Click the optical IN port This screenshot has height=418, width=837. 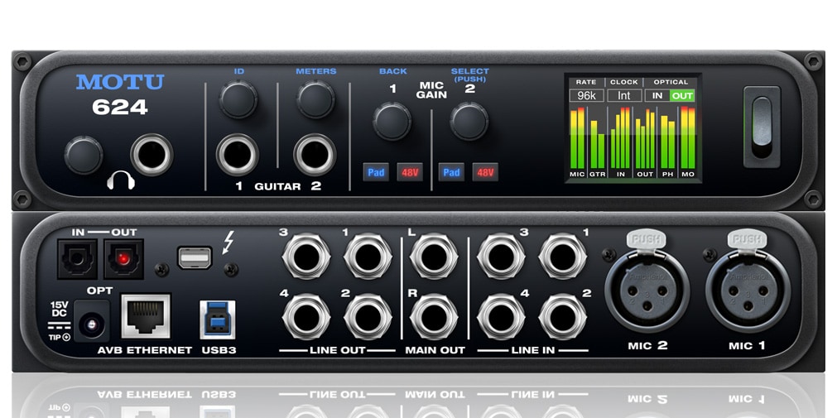point(77,259)
